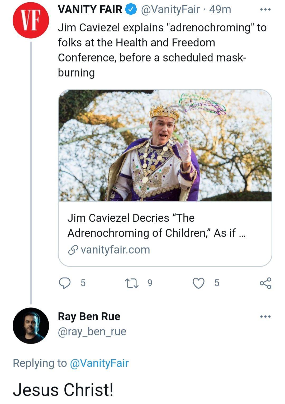Click the vanityfair.com link text
Viewport: 285px width, 404px height.
[115, 250]
